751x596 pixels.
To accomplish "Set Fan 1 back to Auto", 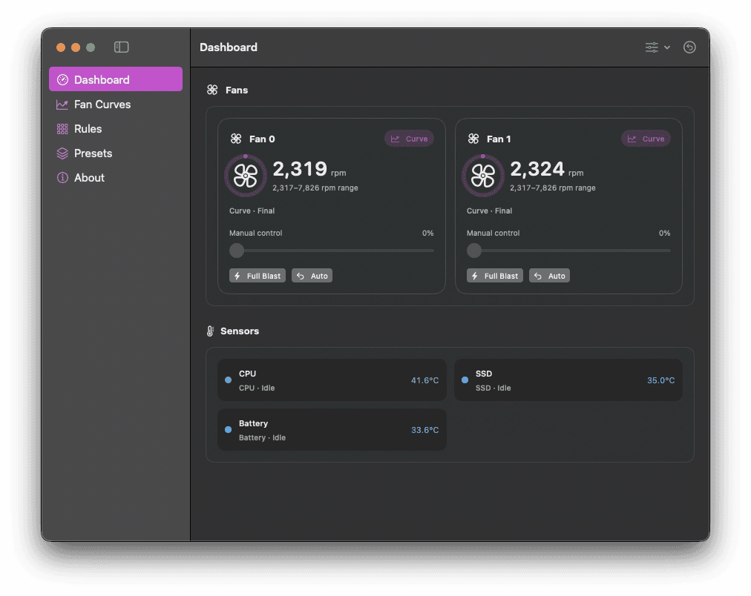I will coord(549,276).
